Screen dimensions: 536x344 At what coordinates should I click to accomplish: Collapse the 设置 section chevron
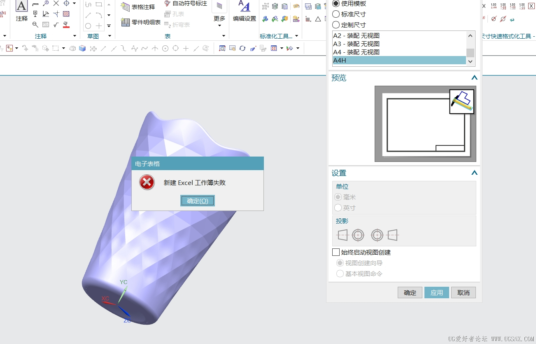click(x=474, y=173)
